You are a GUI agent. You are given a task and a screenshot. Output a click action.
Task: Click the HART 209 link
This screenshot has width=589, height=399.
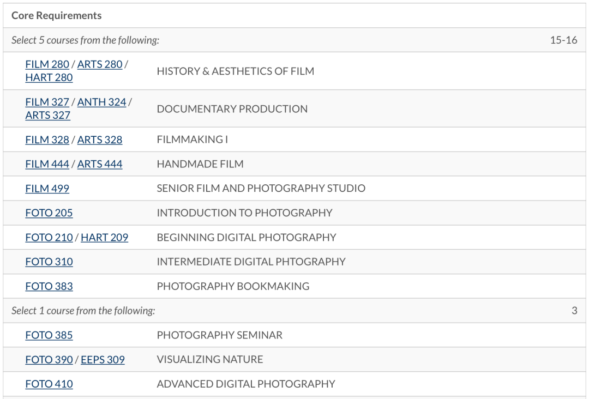click(104, 238)
